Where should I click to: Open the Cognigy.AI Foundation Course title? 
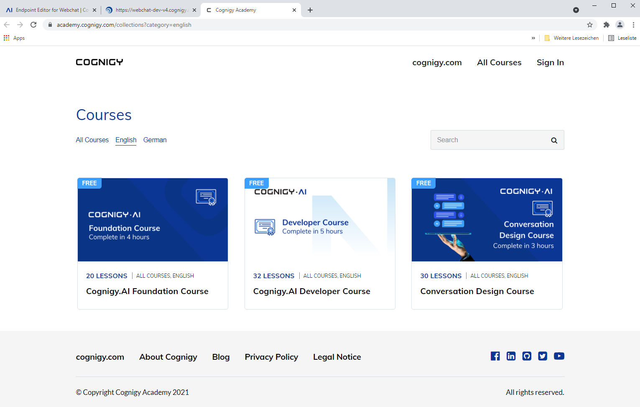(147, 291)
